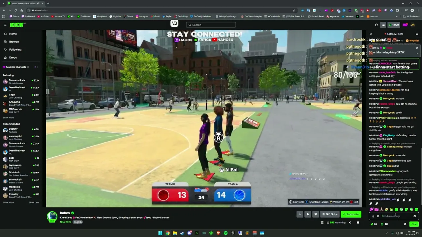This screenshot has height=237, width=422.
Task: Open Browse in the sidebar
Action: click(14, 42)
